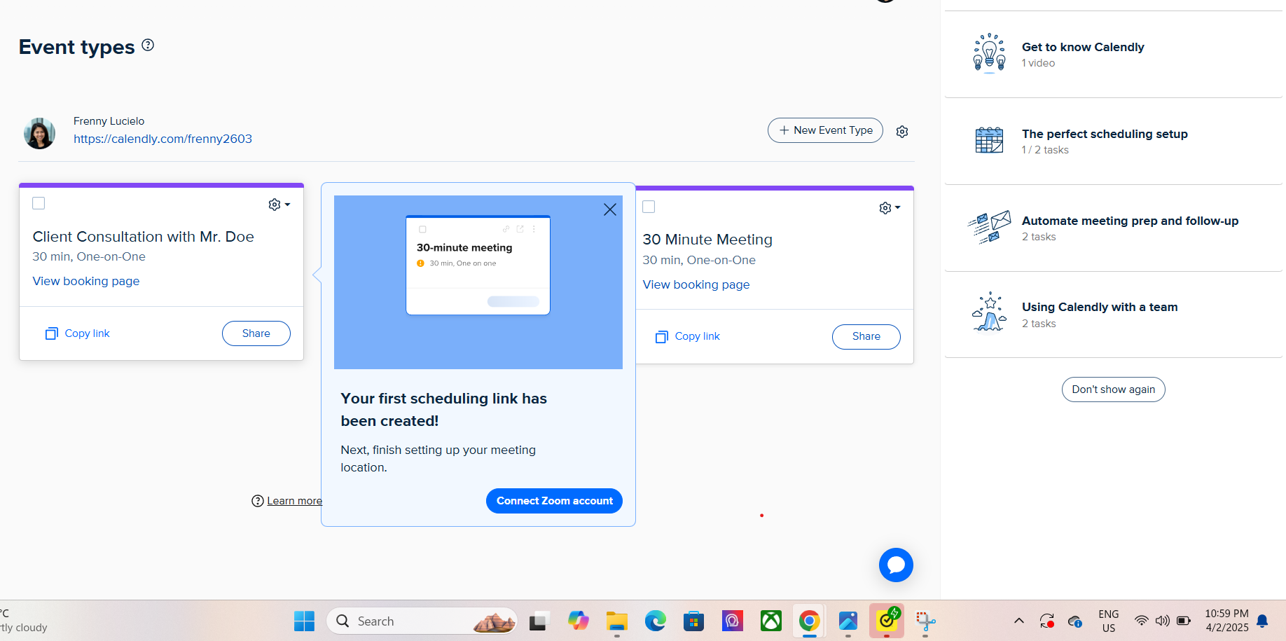Click the taskbar Search box
1286x641 pixels.
pyautogui.click(x=422, y=621)
